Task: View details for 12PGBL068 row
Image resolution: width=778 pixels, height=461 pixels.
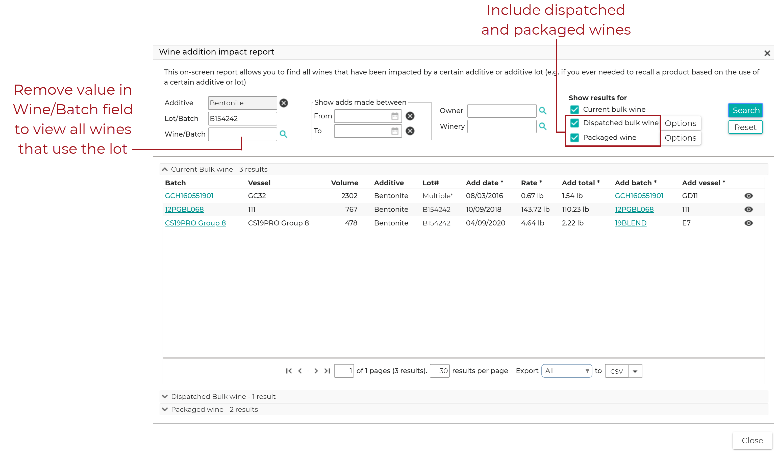Action: click(748, 209)
